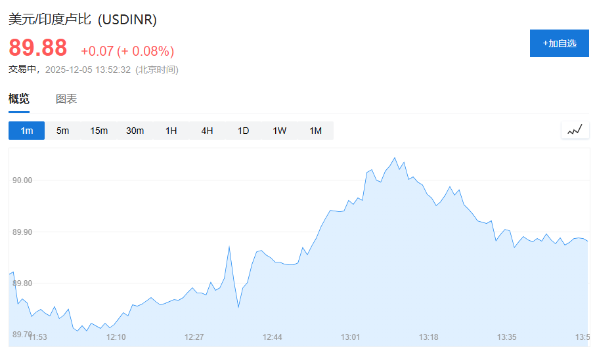595x353 pixels.
Task: Show the 1D daily chart
Action: (x=243, y=131)
